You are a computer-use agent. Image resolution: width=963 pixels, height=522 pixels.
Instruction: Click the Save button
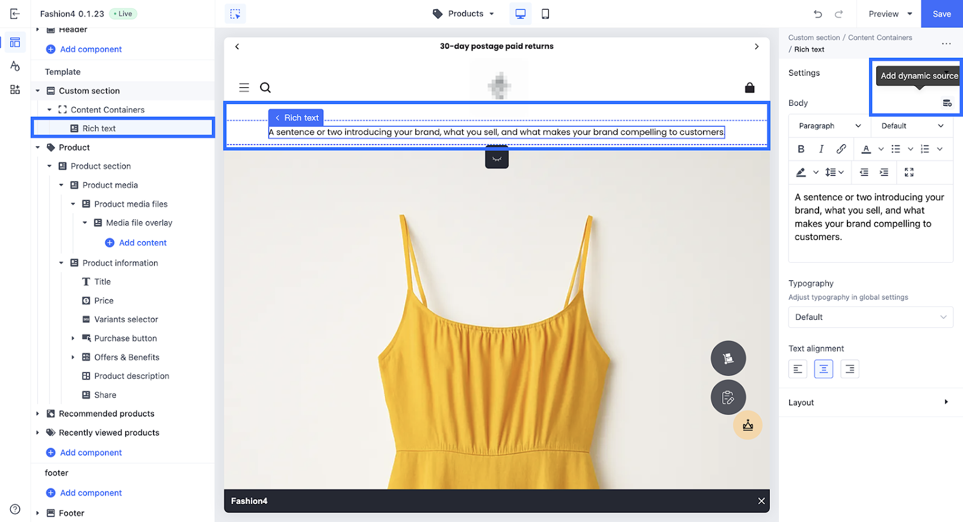coord(941,14)
